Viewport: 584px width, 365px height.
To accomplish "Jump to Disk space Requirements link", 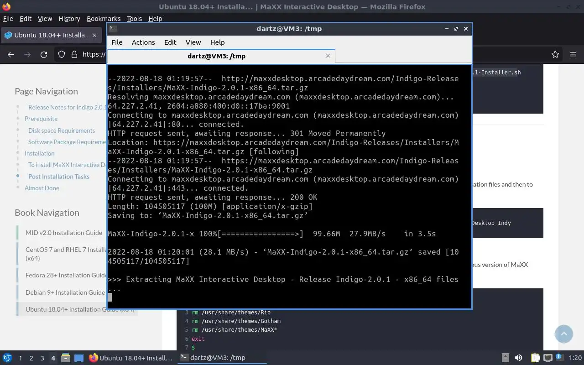I will click(x=62, y=130).
